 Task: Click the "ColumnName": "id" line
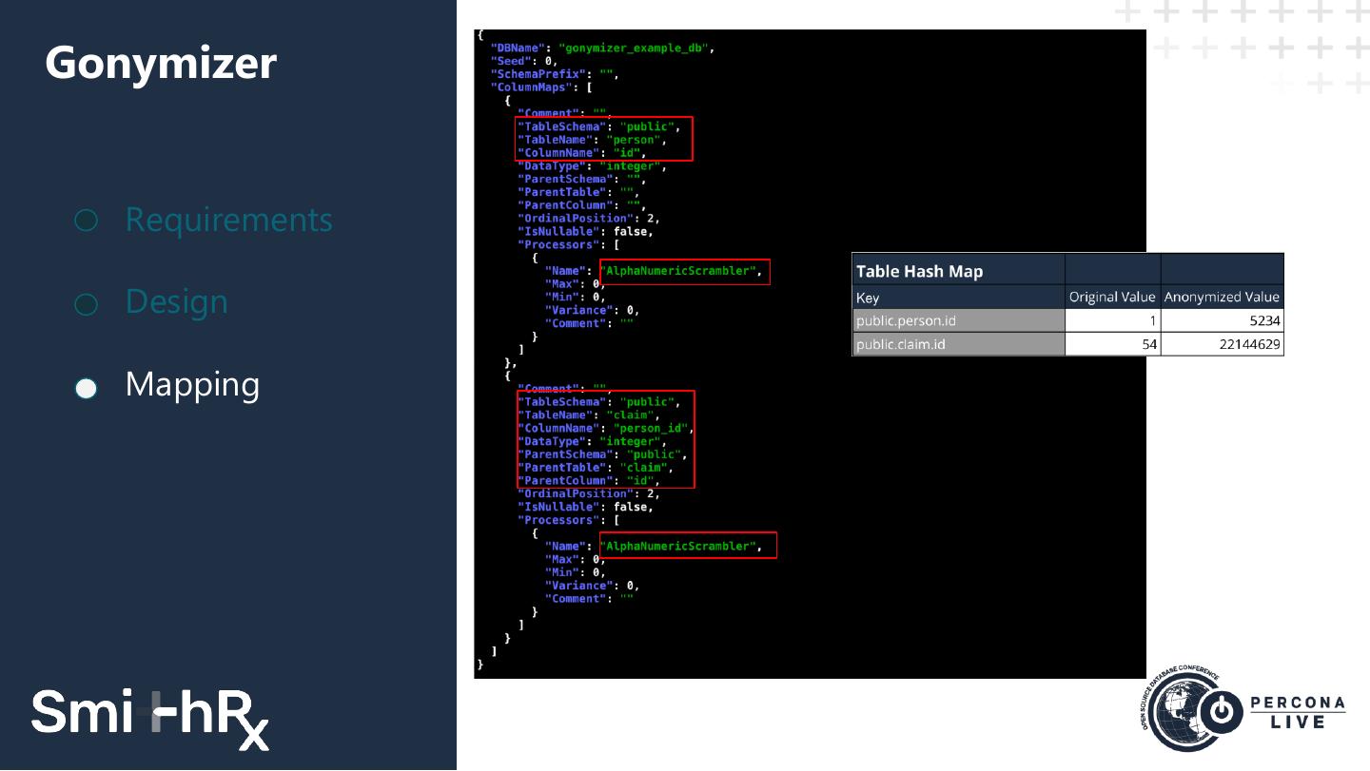[x=582, y=153]
